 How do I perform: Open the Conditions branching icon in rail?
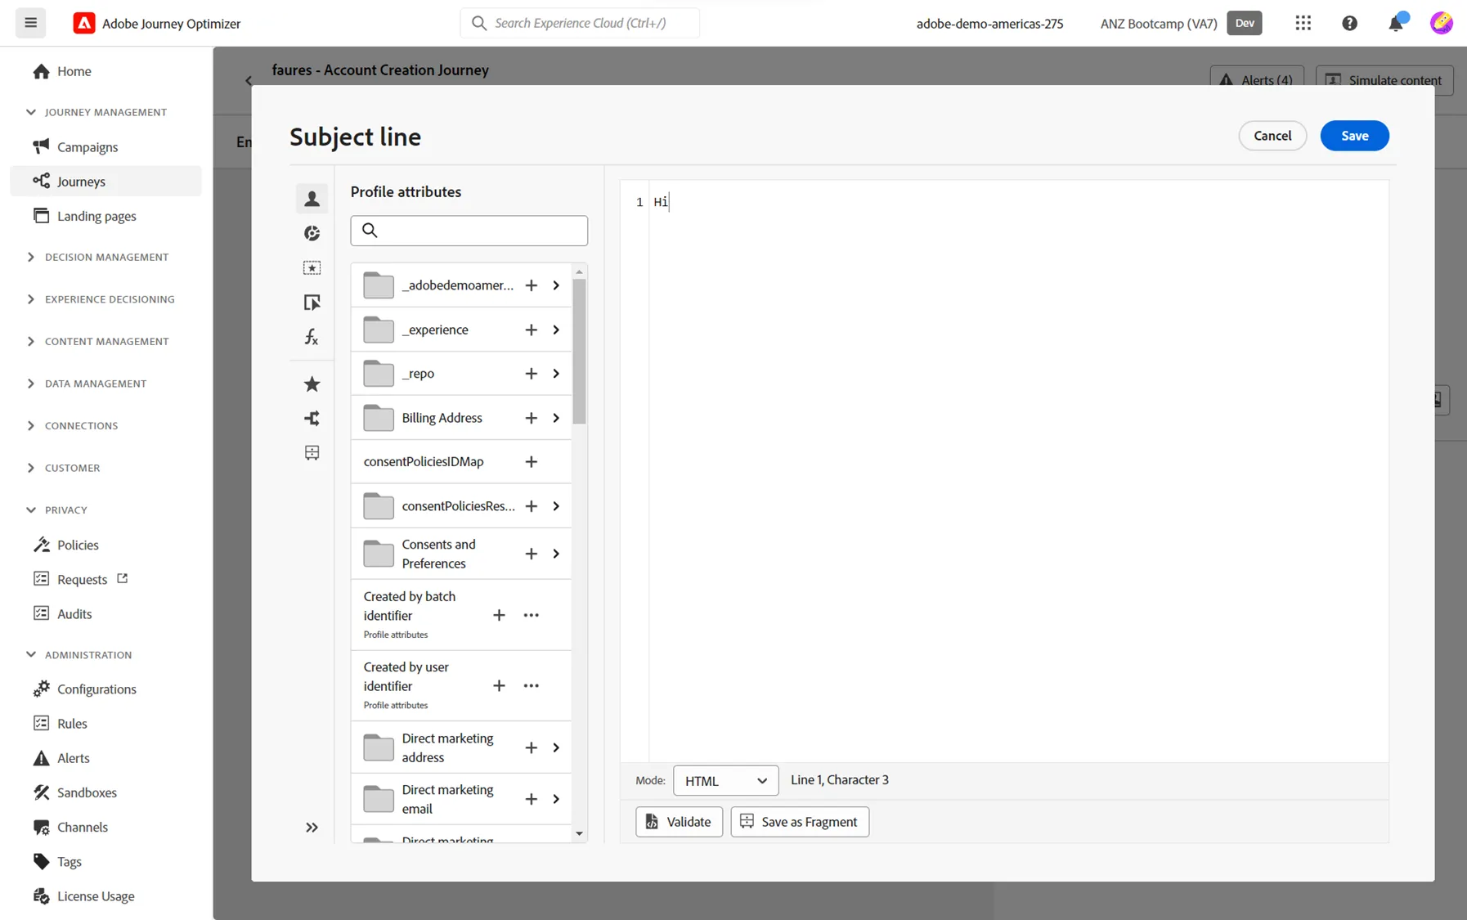tap(312, 419)
